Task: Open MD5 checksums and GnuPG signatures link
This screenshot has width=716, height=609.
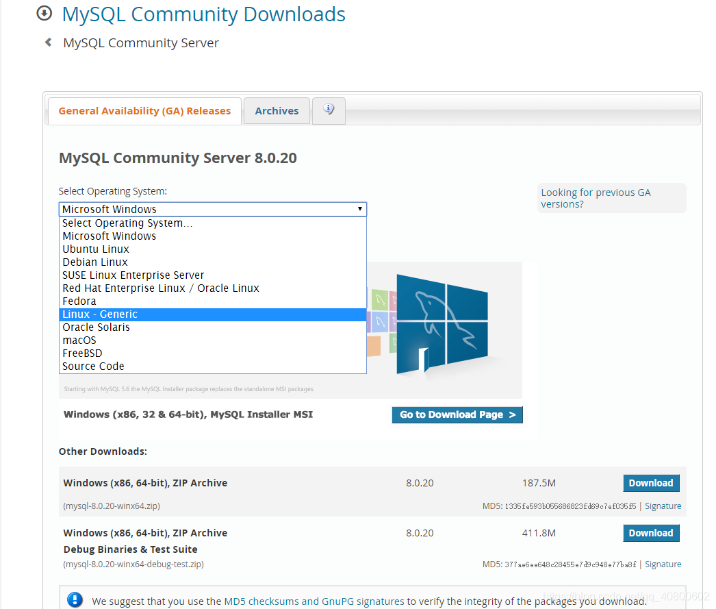Action: (x=314, y=601)
